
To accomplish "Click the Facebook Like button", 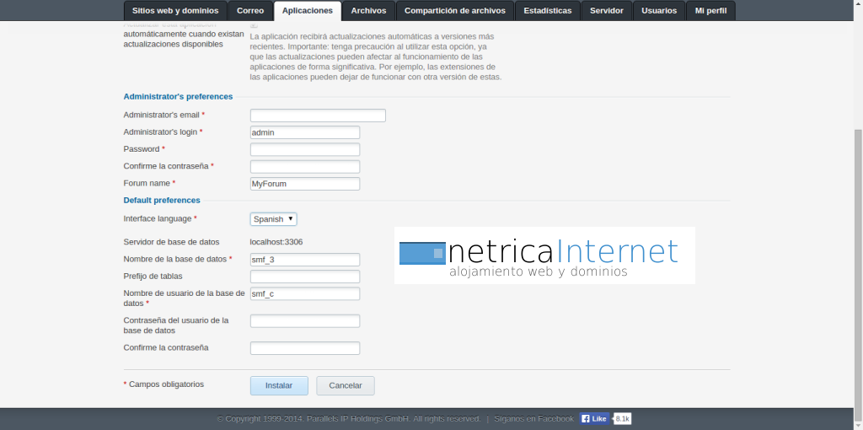I will click(594, 419).
